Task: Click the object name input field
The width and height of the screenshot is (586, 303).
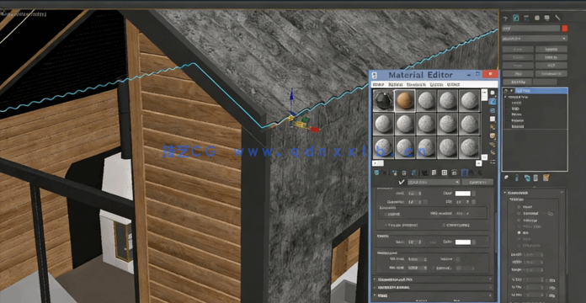Action: tap(530, 28)
